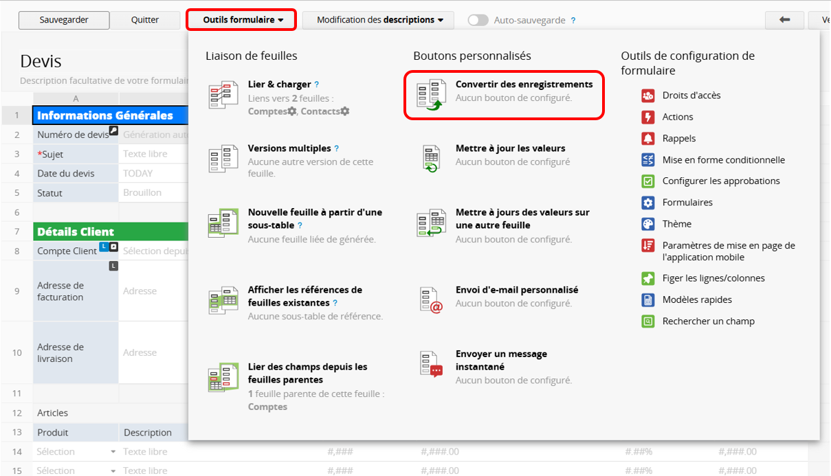Expand the Sélection dropdown in row 14
Viewport: 831px width, 476px height.
point(113,452)
